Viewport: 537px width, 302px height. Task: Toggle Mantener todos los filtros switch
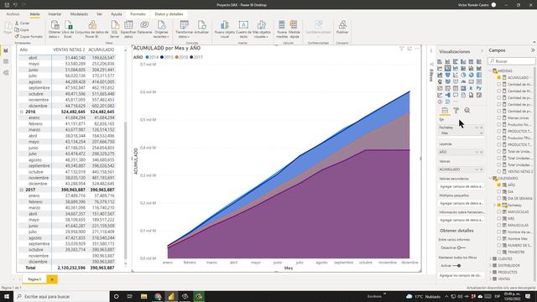click(456, 266)
